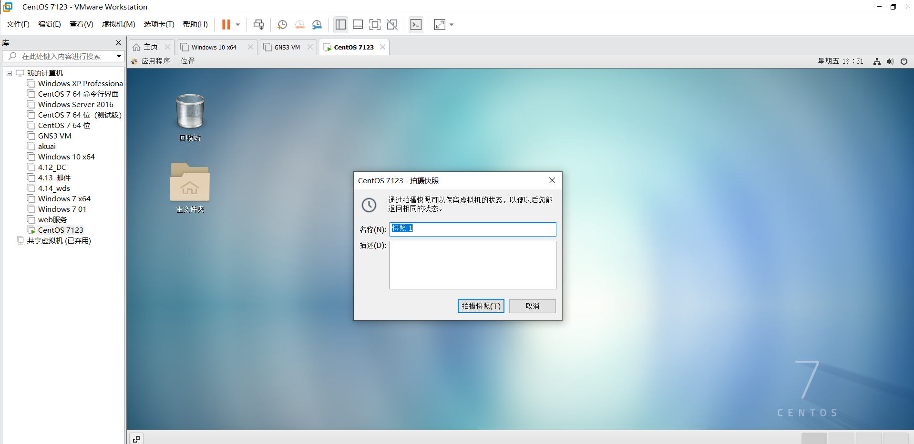914x444 pixels.
Task: Open the 编辑(E) menu
Action: 50,24
